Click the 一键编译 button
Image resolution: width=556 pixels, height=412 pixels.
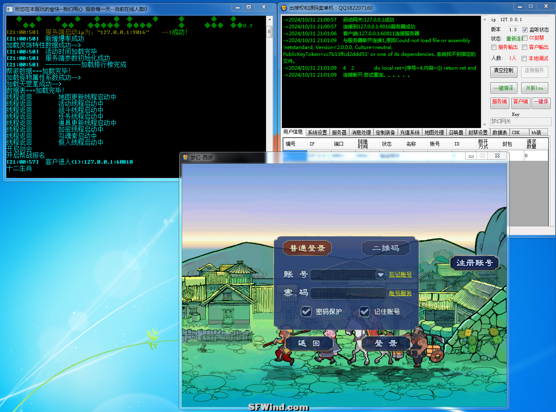[x=503, y=88]
